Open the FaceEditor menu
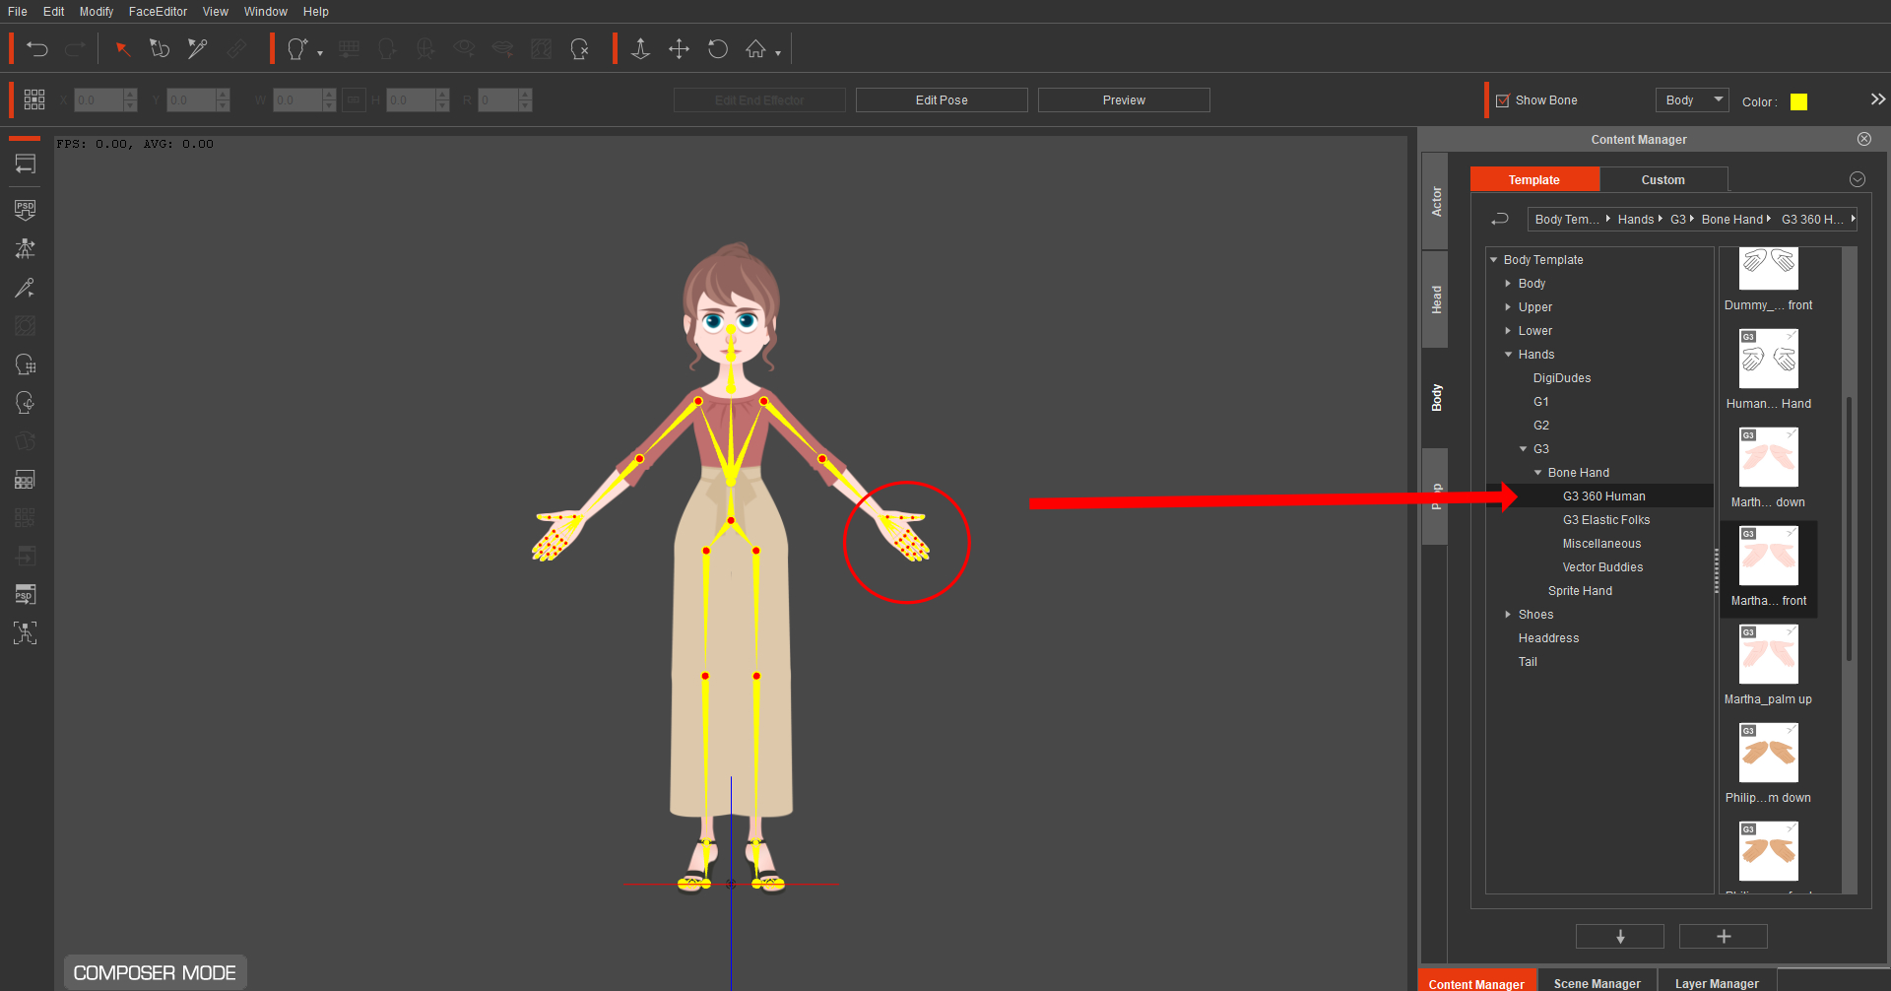This screenshot has width=1891, height=991. point(158,12)
